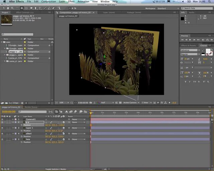Toggle Position stopwatch of alberi layer
Image resolution: width=214 pixels, height=171 pixels.
click(x=21, y=136)
